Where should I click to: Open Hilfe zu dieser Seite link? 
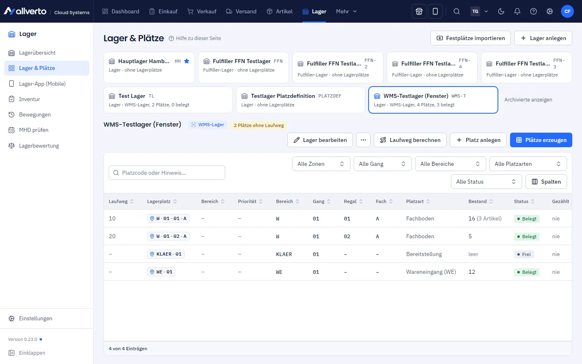(x=195, y=38)
